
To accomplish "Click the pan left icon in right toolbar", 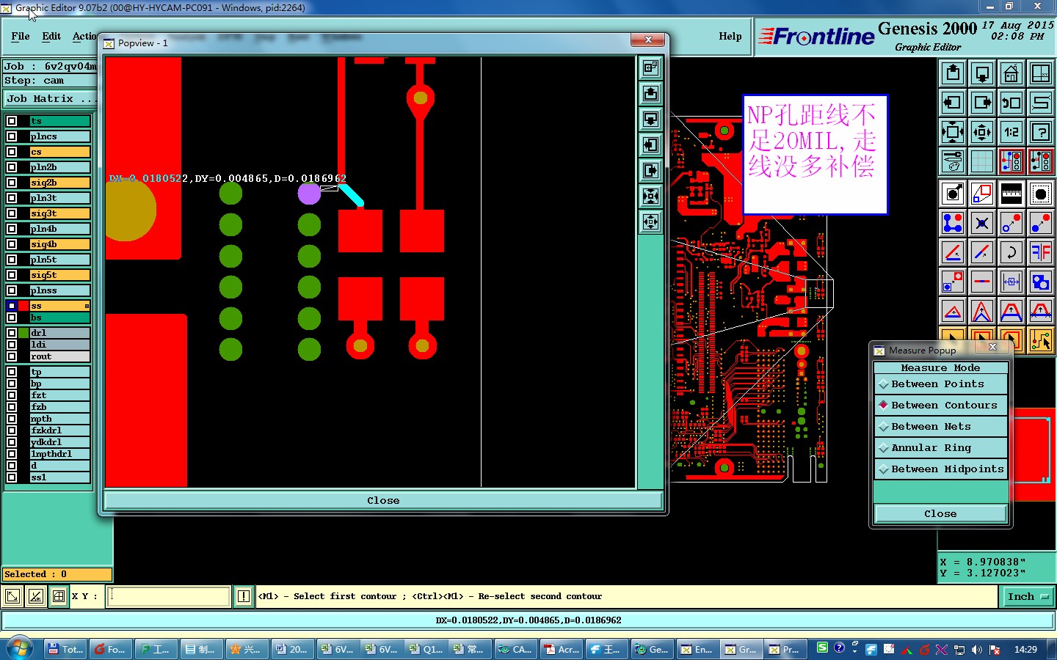I will coord(953,103).
